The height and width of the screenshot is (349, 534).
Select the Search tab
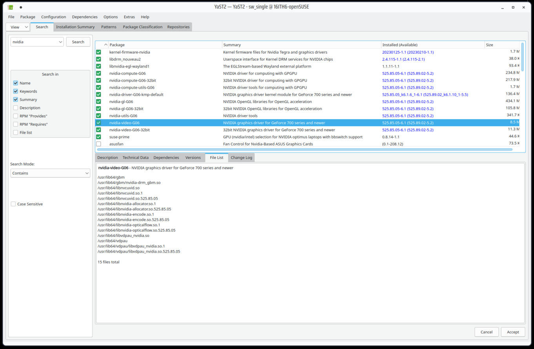click(42, 27)
